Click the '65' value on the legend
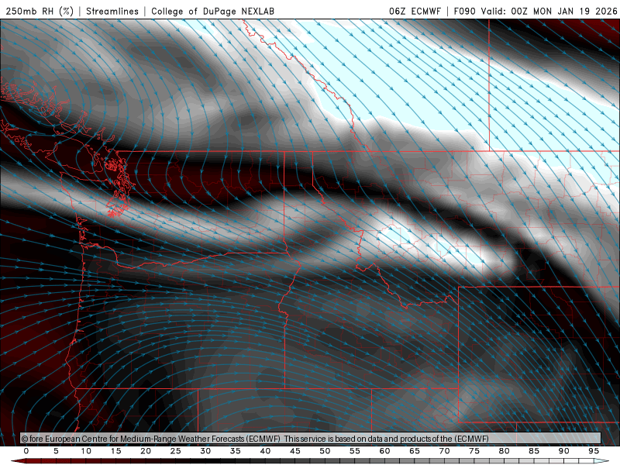This screenshot has width=620, height=465. 415,451
